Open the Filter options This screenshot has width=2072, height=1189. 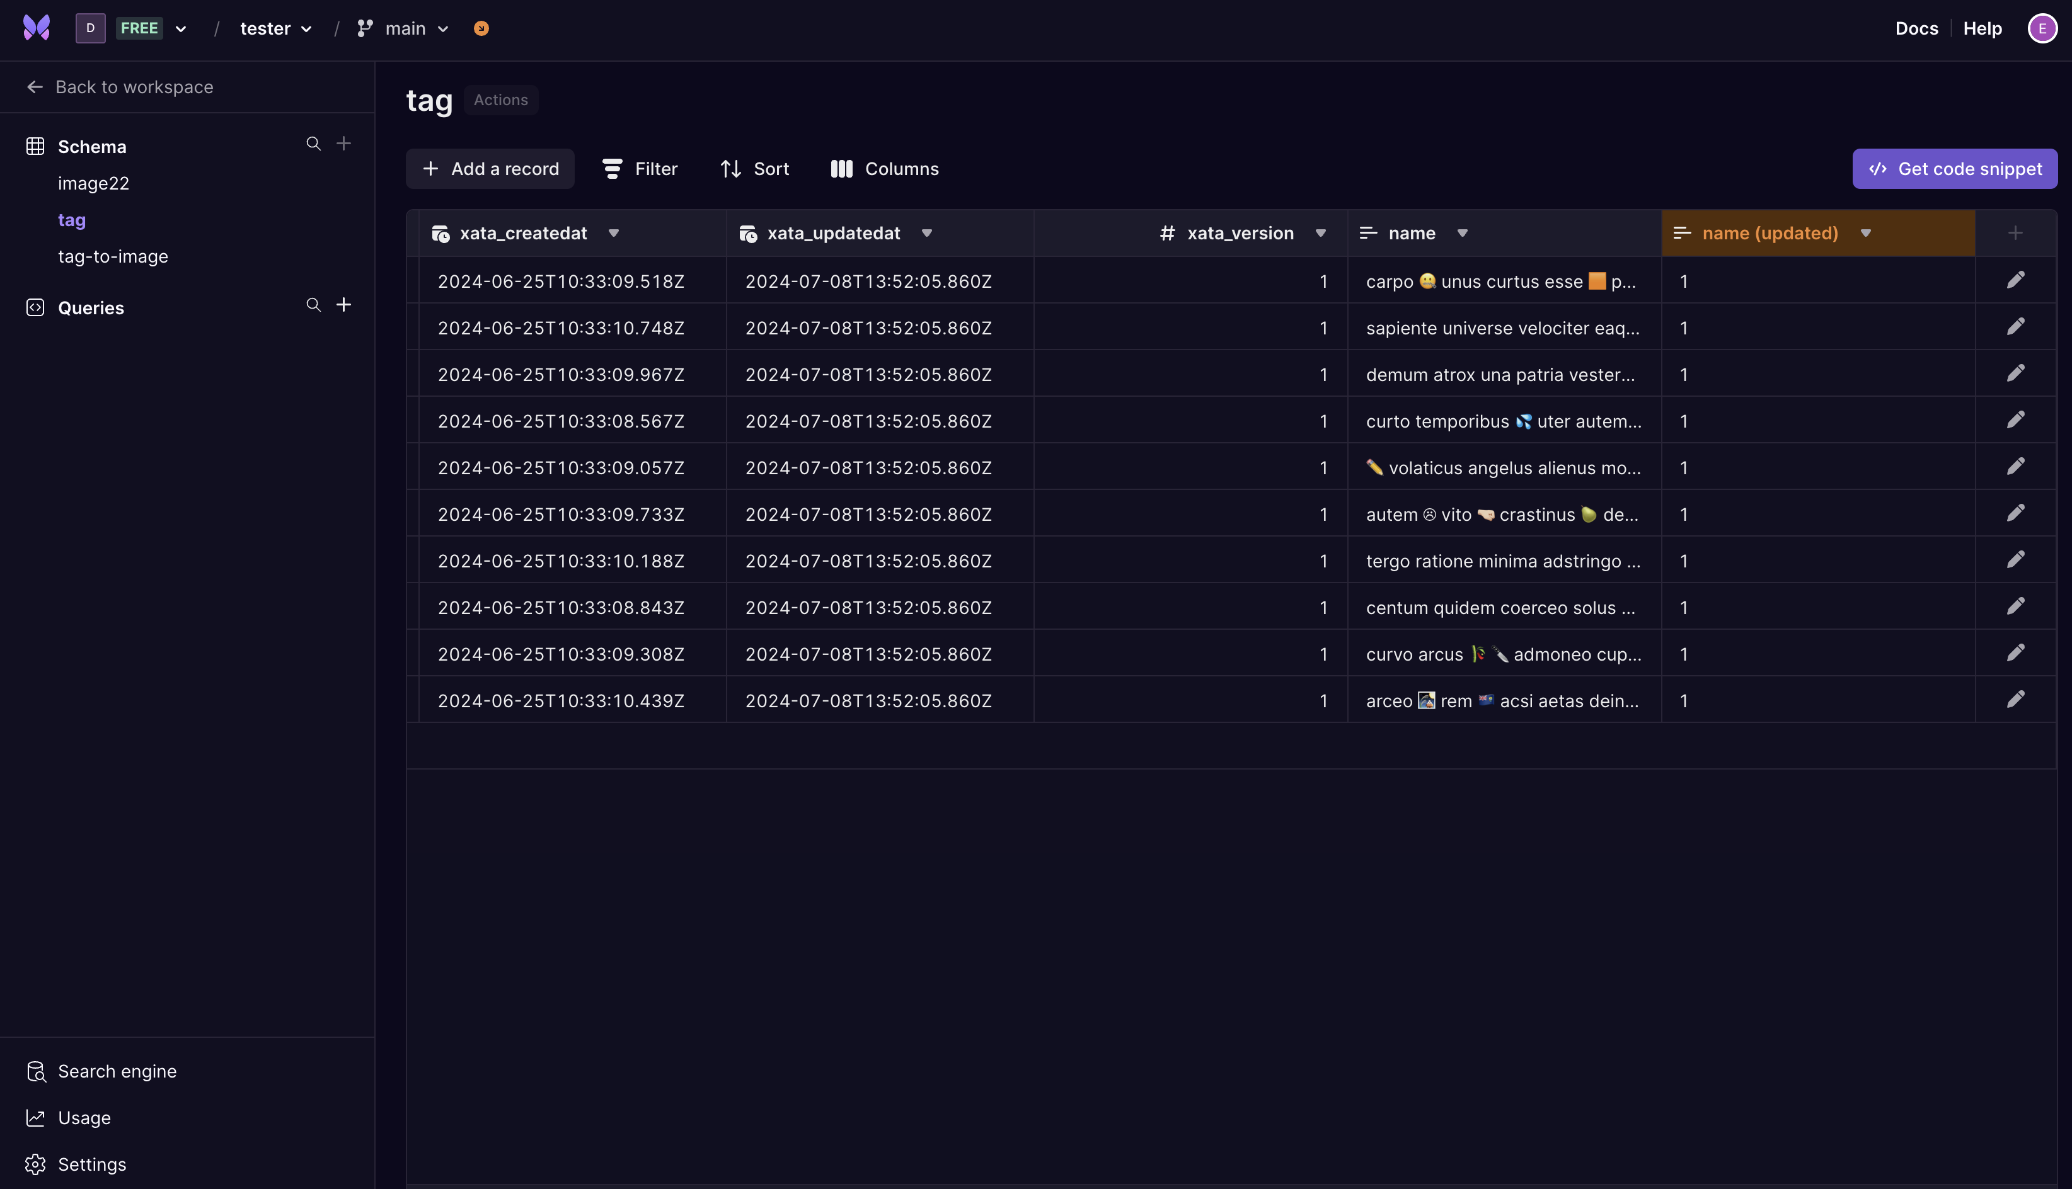(640, 169)
